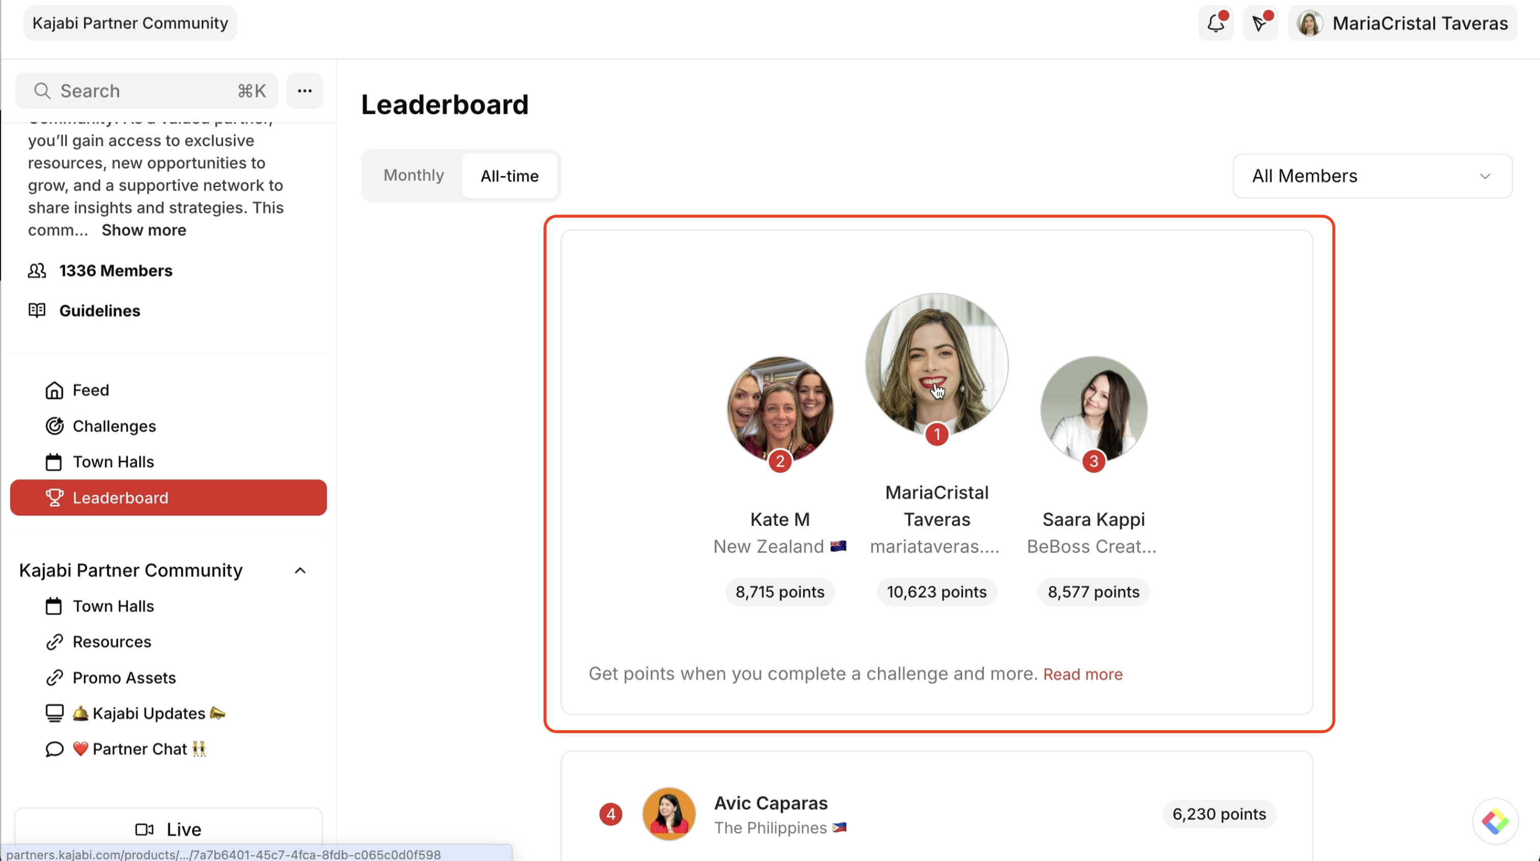This screenshot has width=1540, height=861.
Task: Open Kate M's profile photo
Action: point(780,407)
